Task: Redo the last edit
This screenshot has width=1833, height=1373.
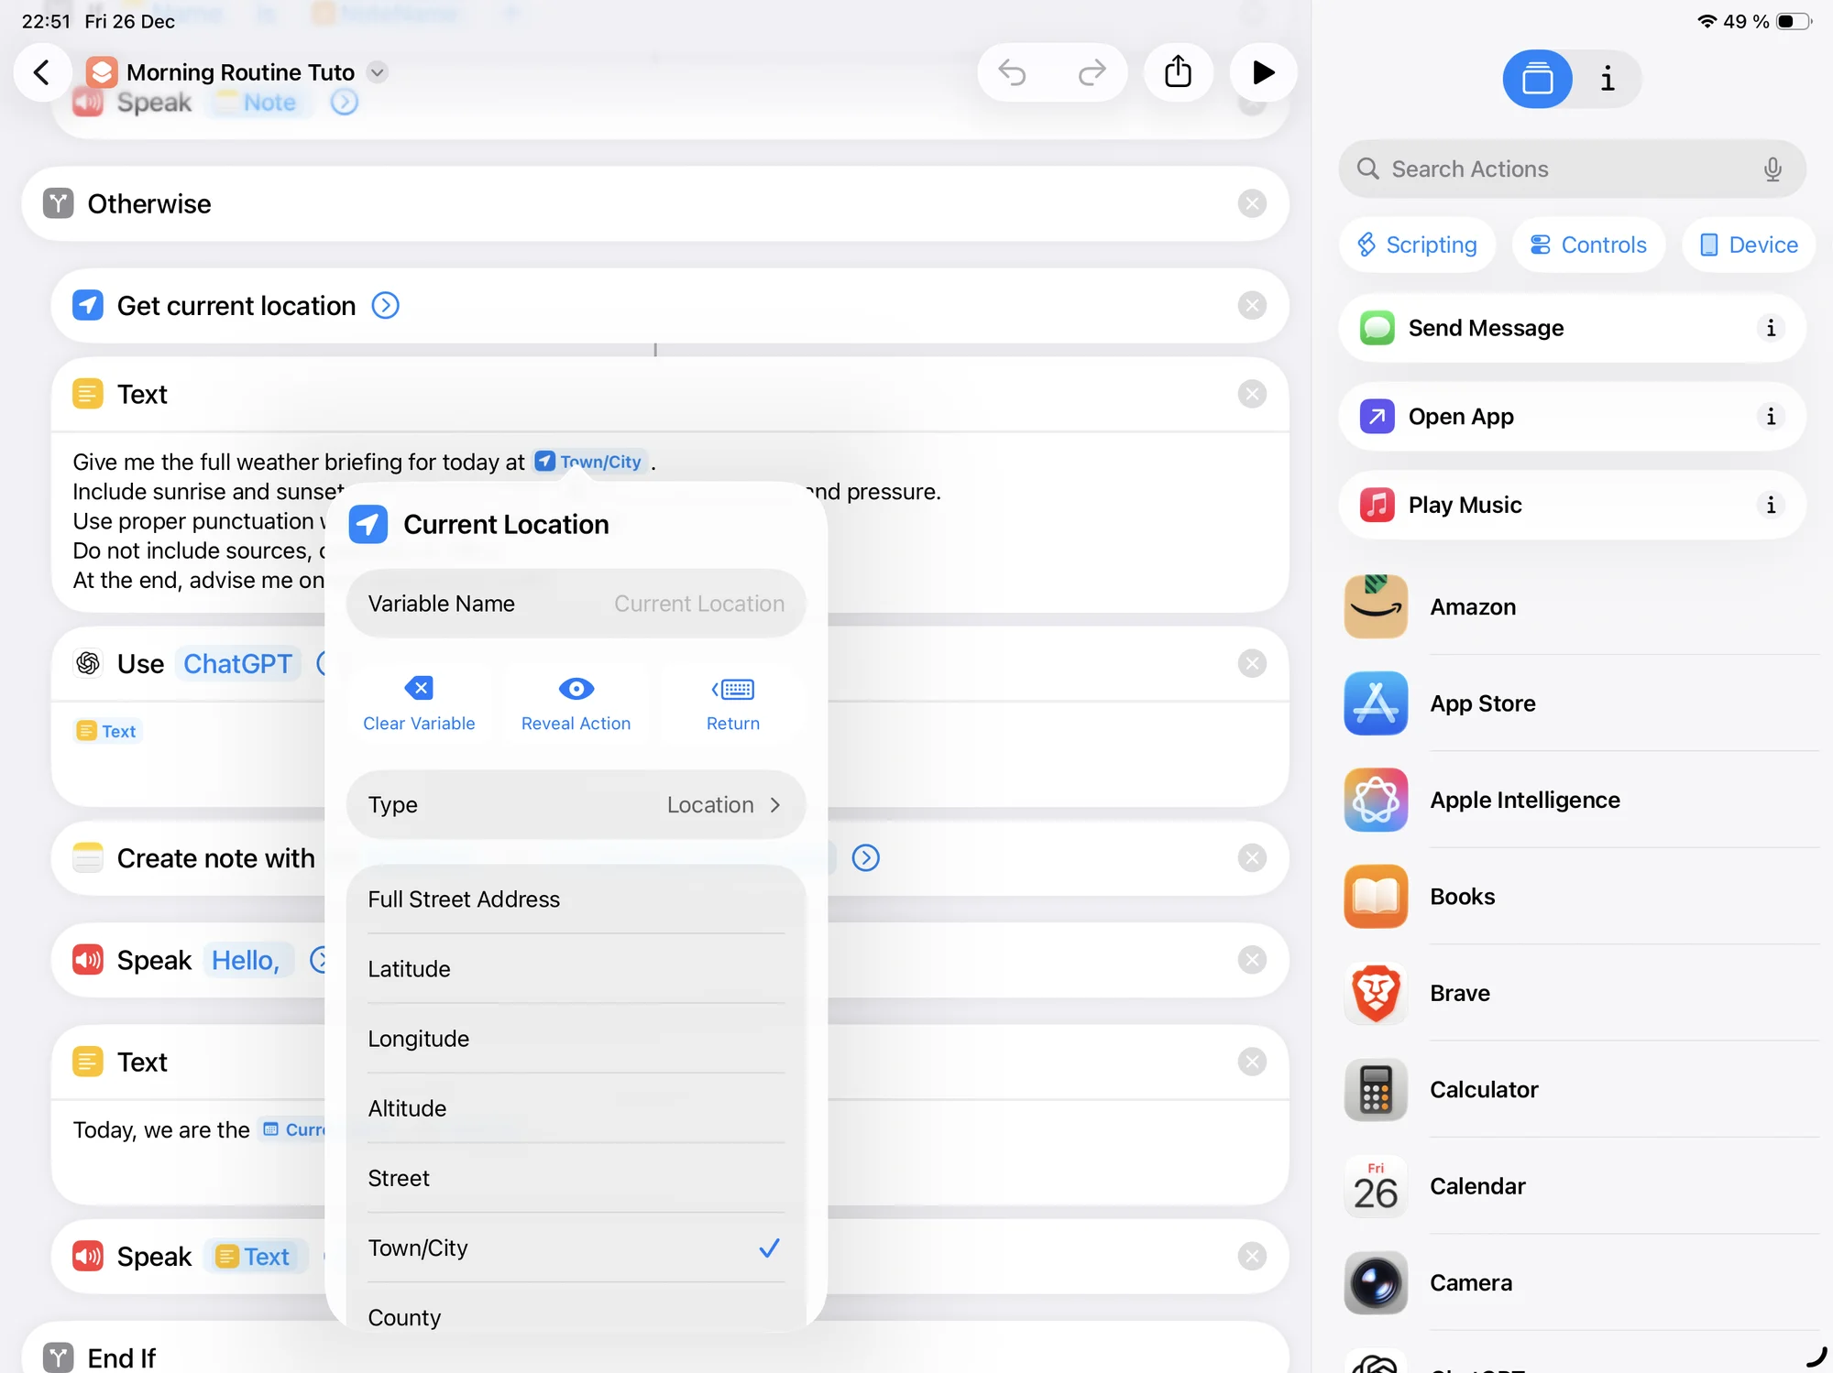Action: tap(1092, 72)
